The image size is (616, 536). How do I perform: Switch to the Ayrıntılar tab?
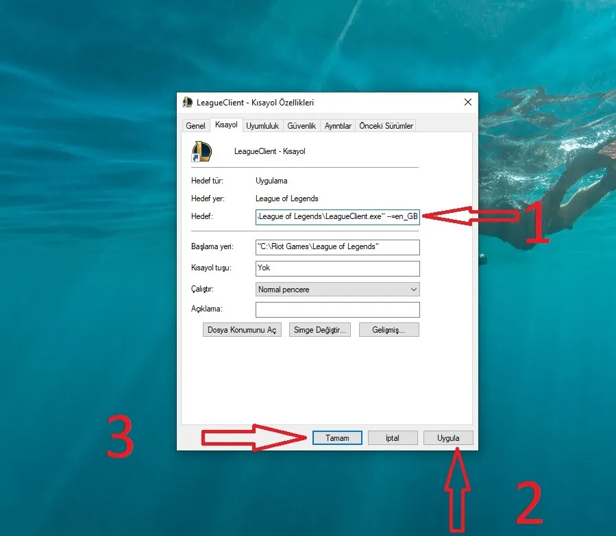click(x=338, y=125)
